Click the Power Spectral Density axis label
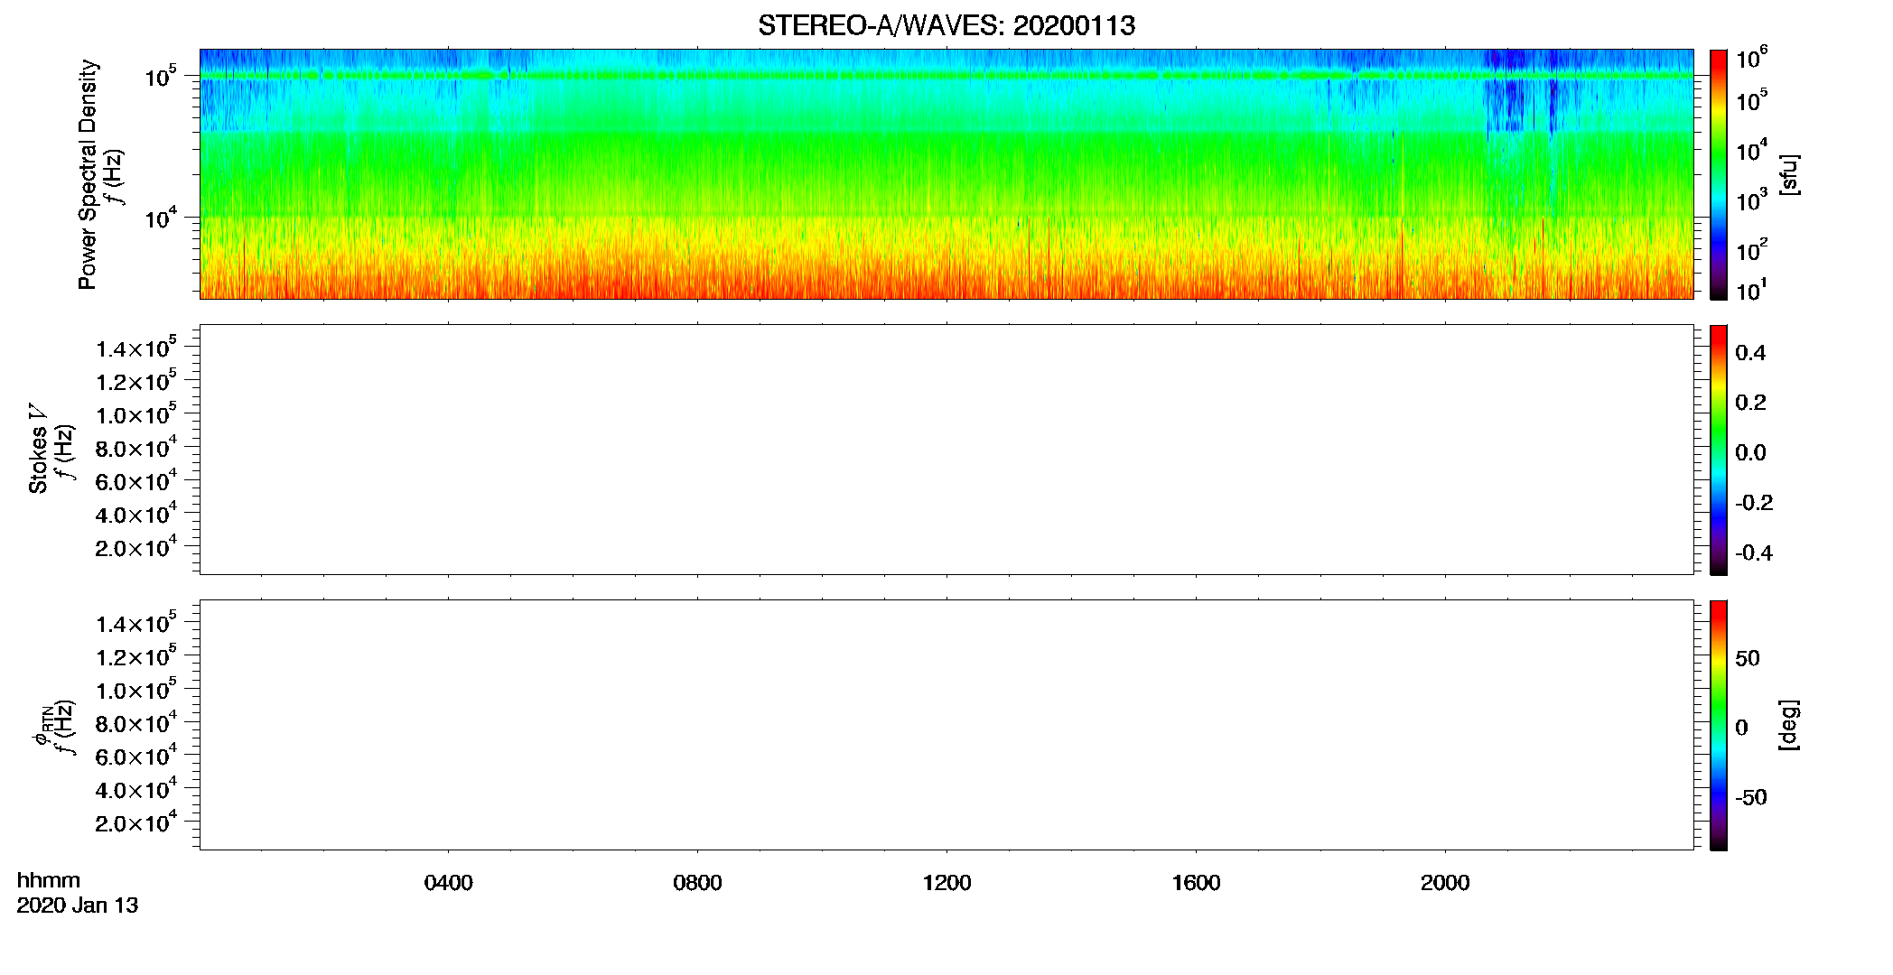Screen dimensions: 1893x975 click(88, 174)
